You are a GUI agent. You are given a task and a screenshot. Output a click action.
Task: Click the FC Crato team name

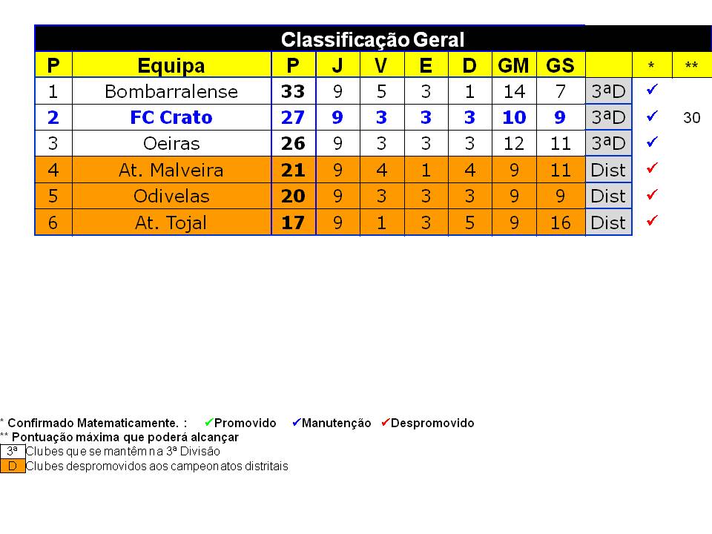coord(171,117)
